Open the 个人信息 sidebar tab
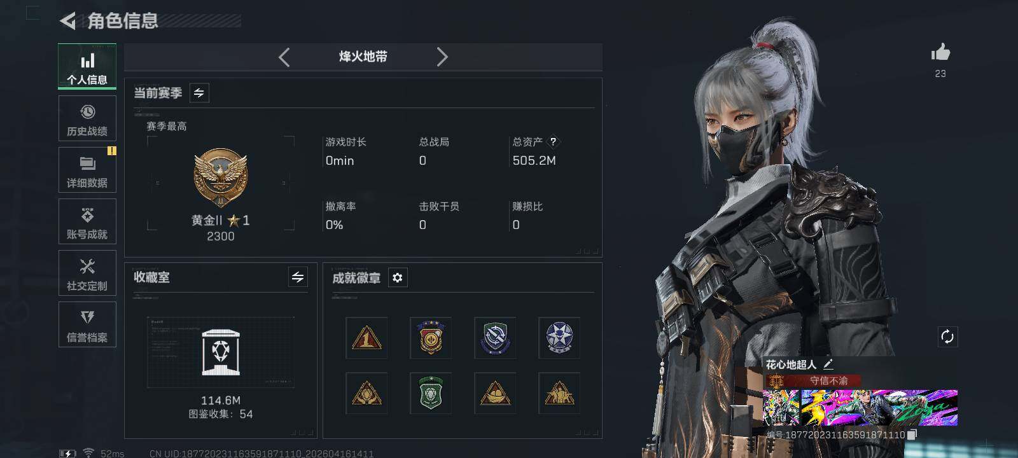 coord(87,66)
